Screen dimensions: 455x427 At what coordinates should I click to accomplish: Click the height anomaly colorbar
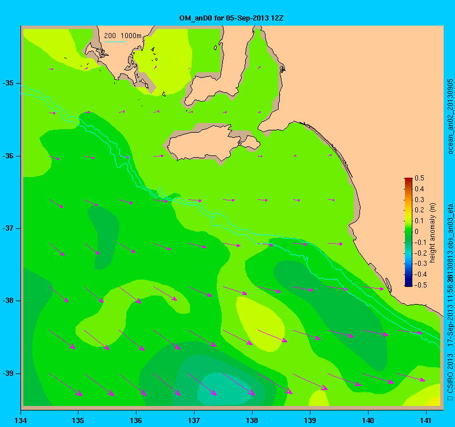(408, 232)
